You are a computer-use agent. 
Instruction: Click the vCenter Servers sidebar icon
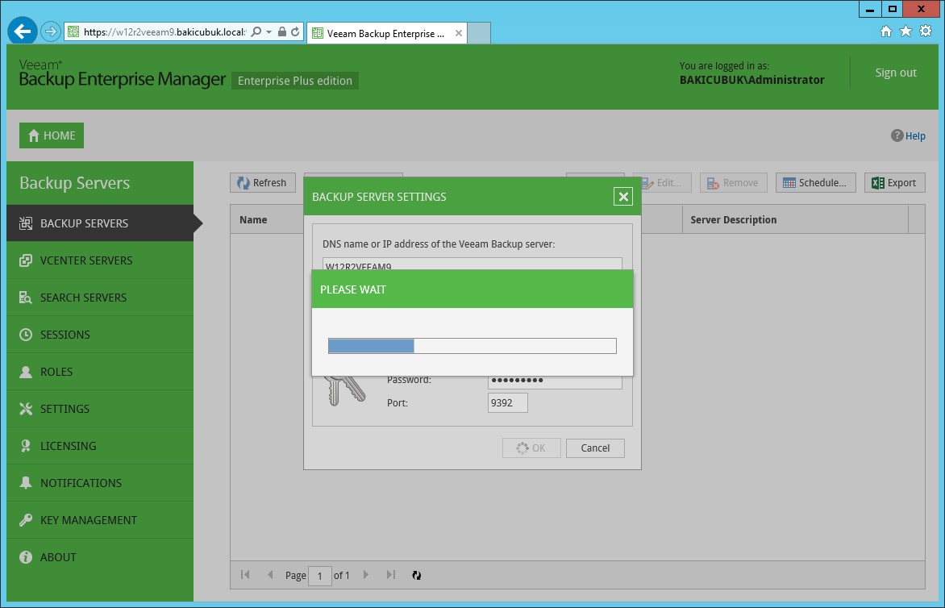tap(25, 260)
